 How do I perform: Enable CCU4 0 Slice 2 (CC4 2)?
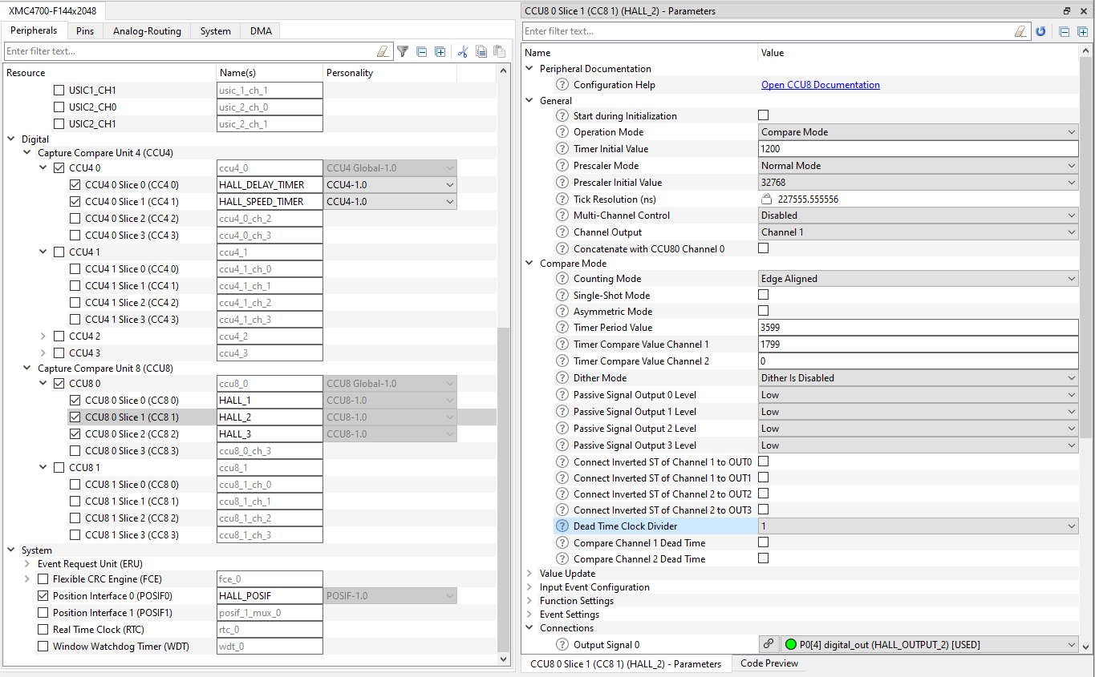pos(75,219)
